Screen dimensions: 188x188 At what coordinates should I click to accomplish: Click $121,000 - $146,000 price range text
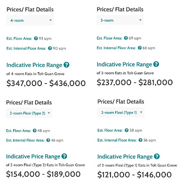click(x=134, y=175)
